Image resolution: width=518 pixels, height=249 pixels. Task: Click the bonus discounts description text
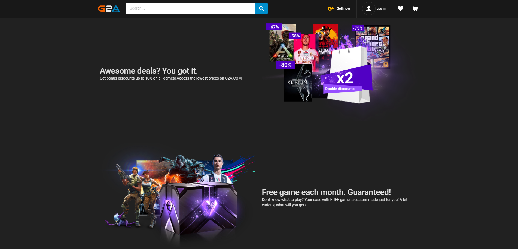[171, 78]
